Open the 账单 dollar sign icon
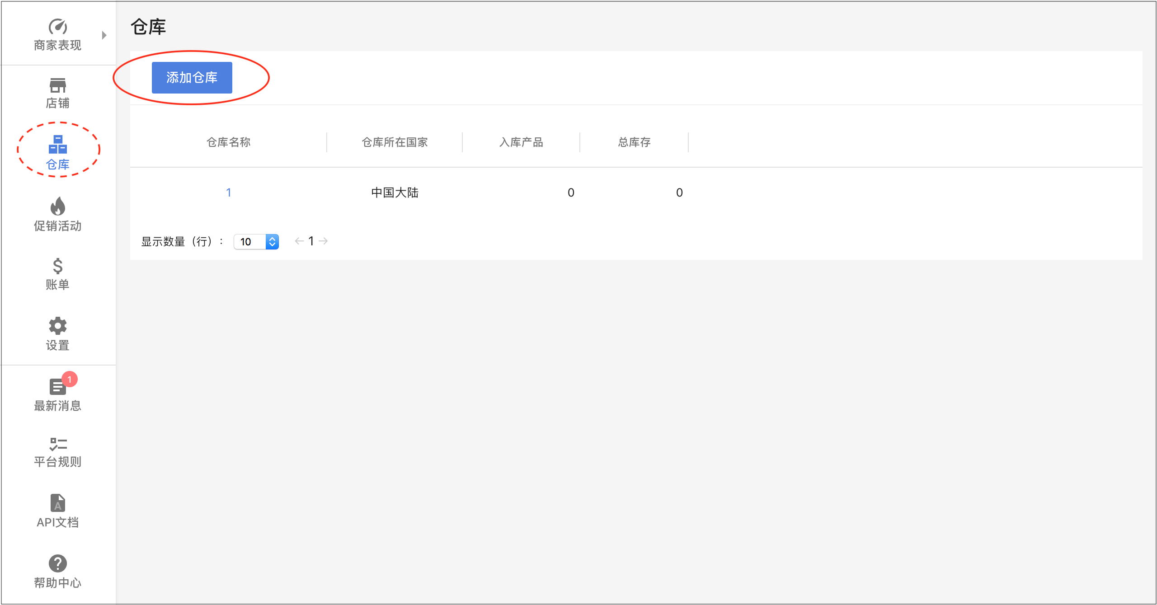The image size is (1157, 605). point(58,266)
